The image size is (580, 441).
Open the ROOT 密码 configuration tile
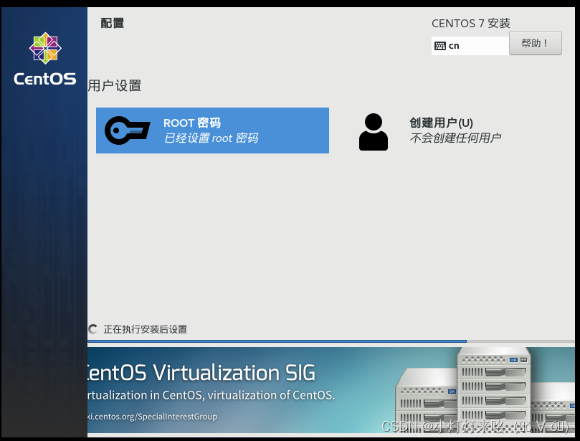click(212, 131)
